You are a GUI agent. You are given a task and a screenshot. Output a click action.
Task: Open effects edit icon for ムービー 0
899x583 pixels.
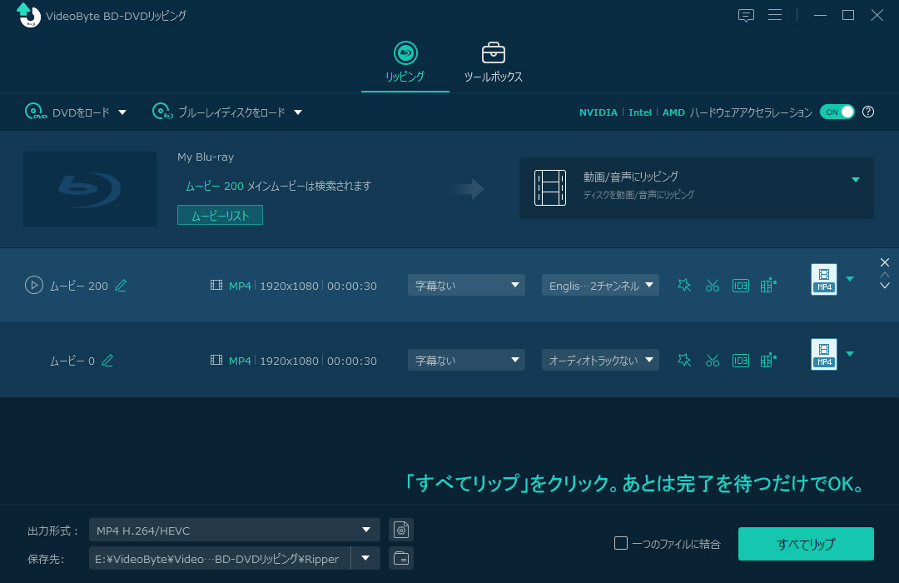coord(684,361)
